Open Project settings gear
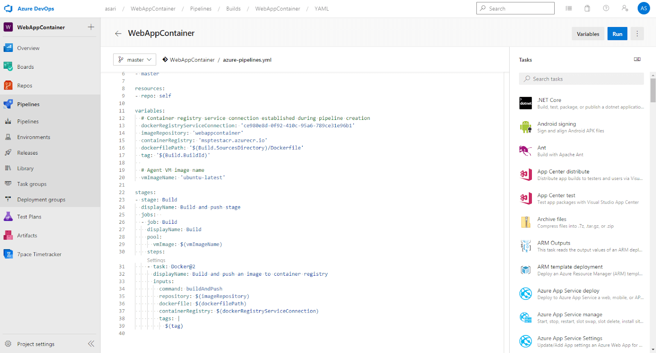Viewport: 656px width, 353px height. 8,344
